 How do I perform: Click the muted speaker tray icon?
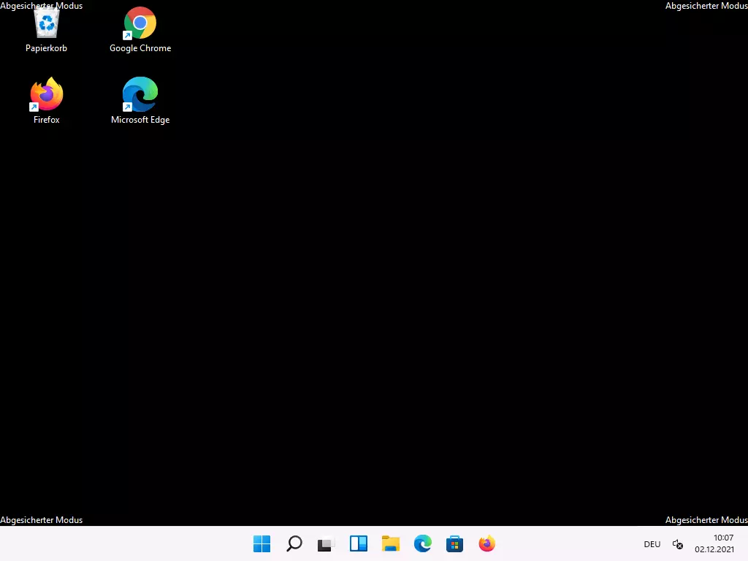[677, 544]
